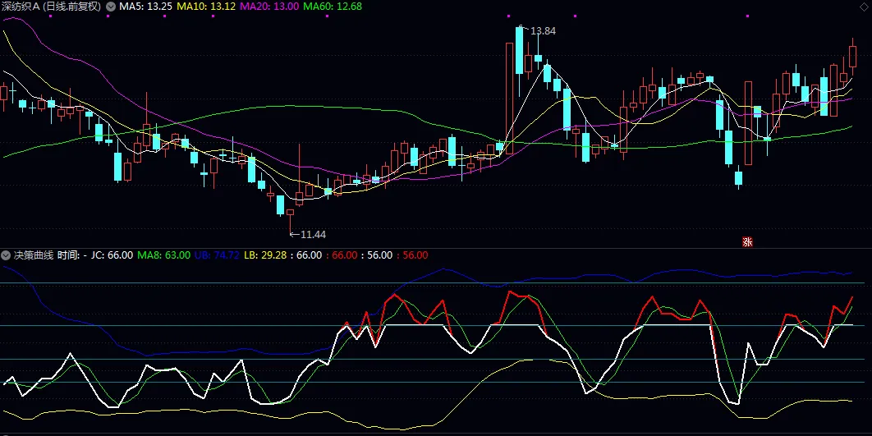Click the MA8: 63.00 value label

tap(163, 255)
